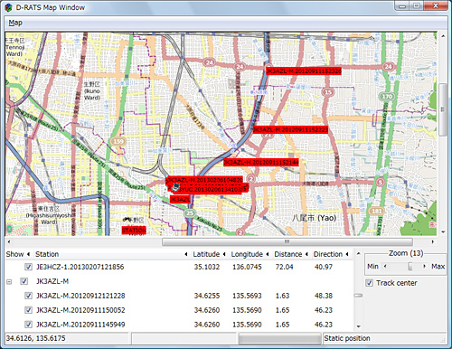Image resolution: width=452 pixels, height=349 pixels.
Task: Click the map horizontal scrollbar thumb
Action: click(287, 241)
